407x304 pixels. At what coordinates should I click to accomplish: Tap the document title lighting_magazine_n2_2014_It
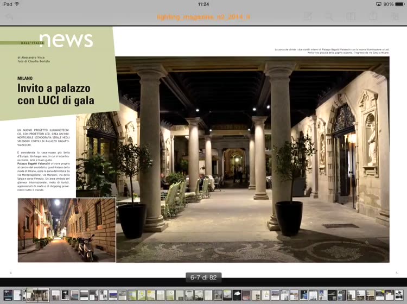coord(203,17)
